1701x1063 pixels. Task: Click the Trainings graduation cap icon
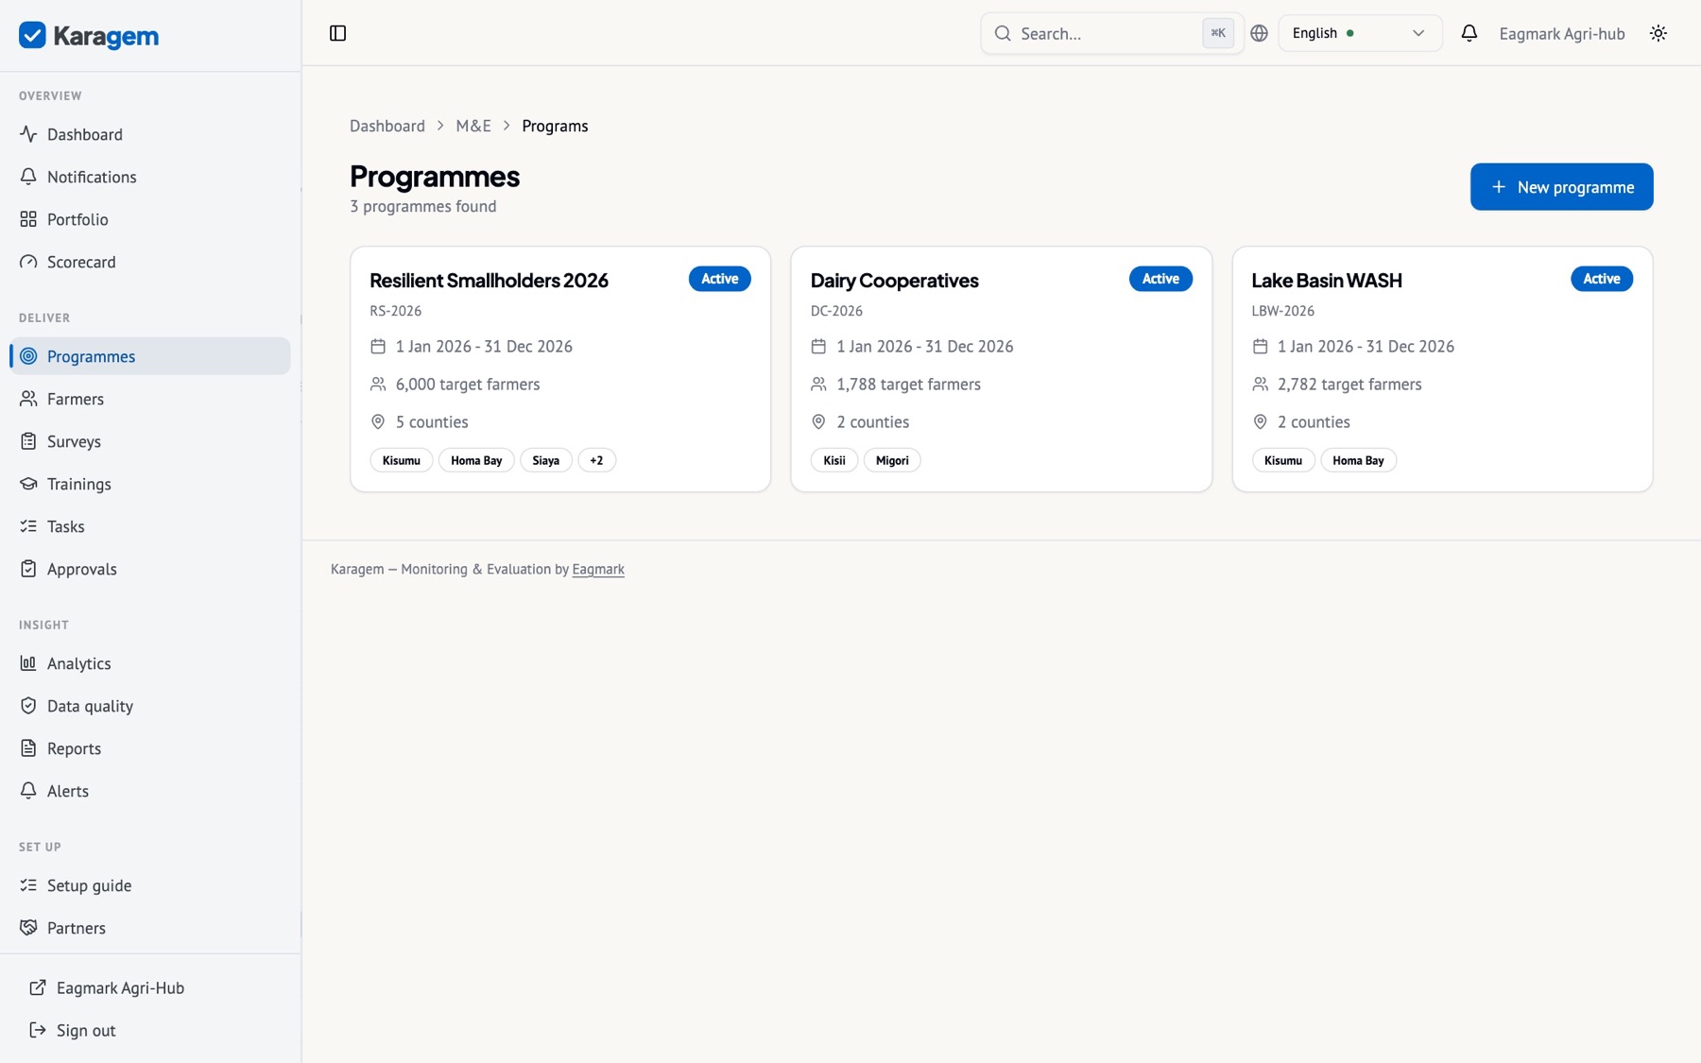[x=28, y=484]
